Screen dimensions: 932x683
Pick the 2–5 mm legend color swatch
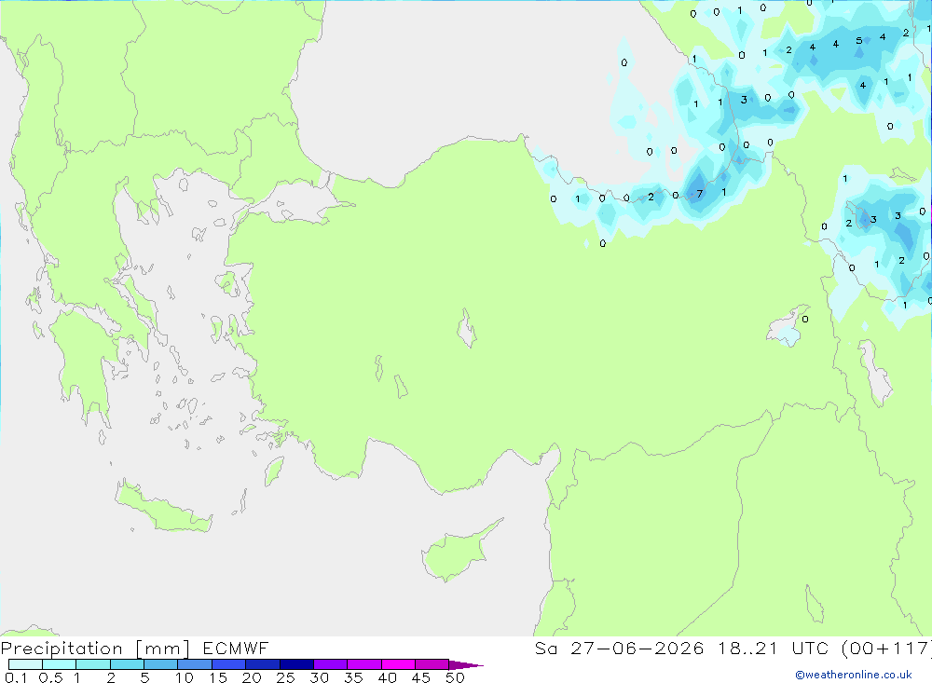click(x=127, y=664)
